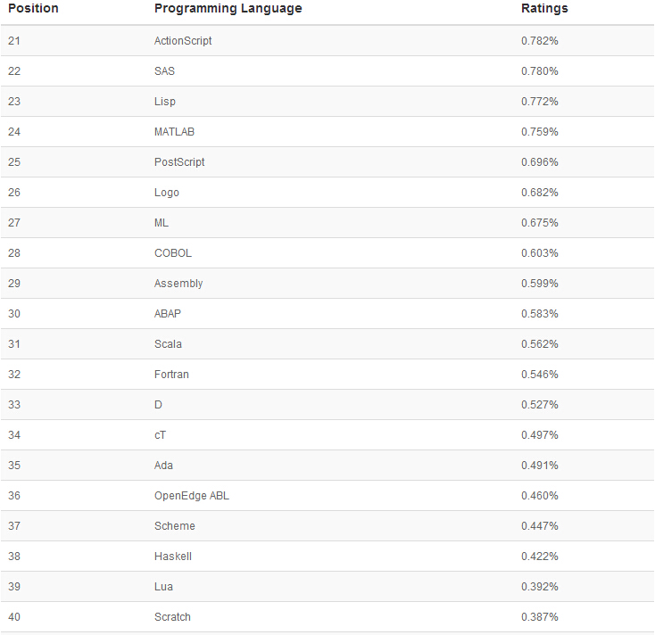Select the COBOL language name

173,253
